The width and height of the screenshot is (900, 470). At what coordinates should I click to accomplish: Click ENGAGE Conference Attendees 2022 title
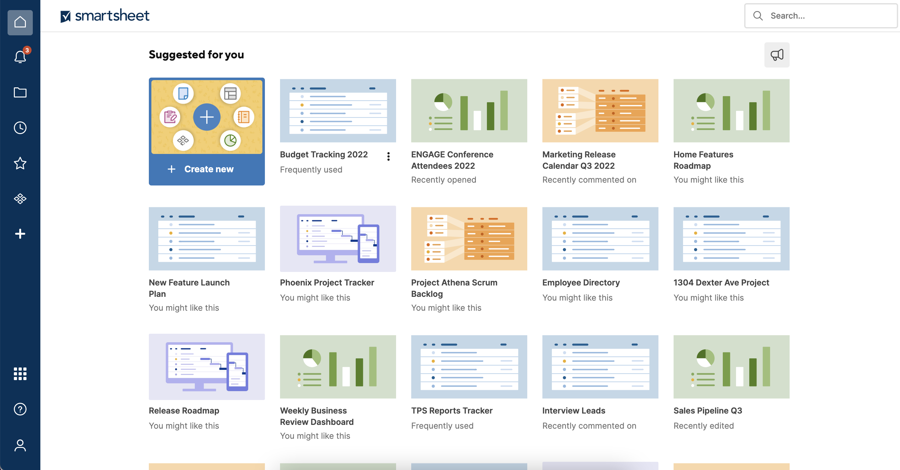(452, 160)
